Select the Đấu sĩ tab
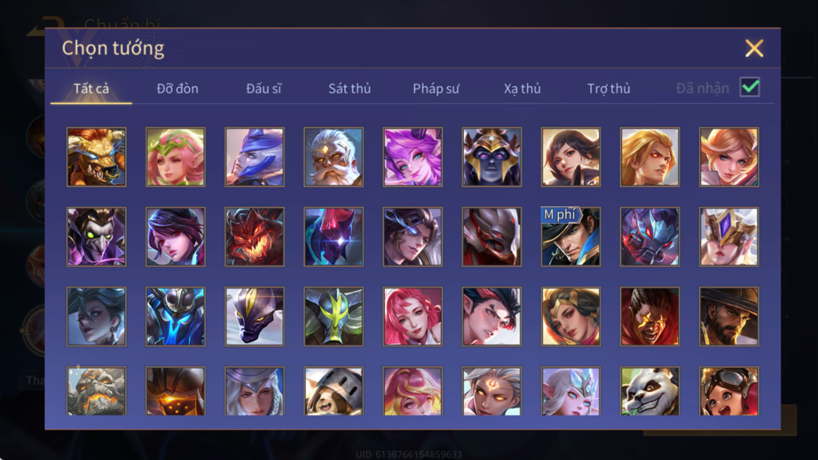818x460 pixels. tap(264, 89)
